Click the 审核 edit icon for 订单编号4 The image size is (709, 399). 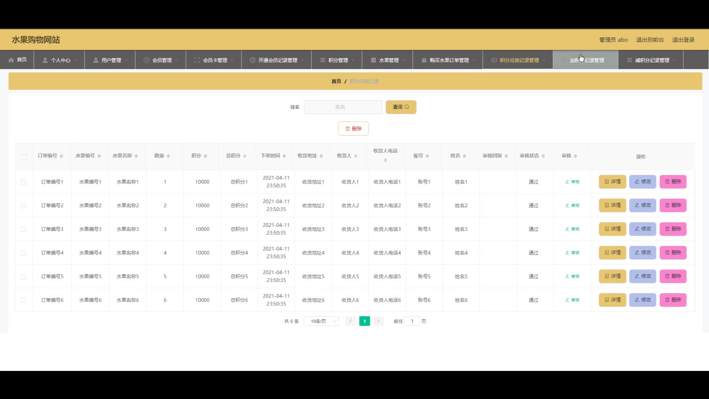coord(567,253)
